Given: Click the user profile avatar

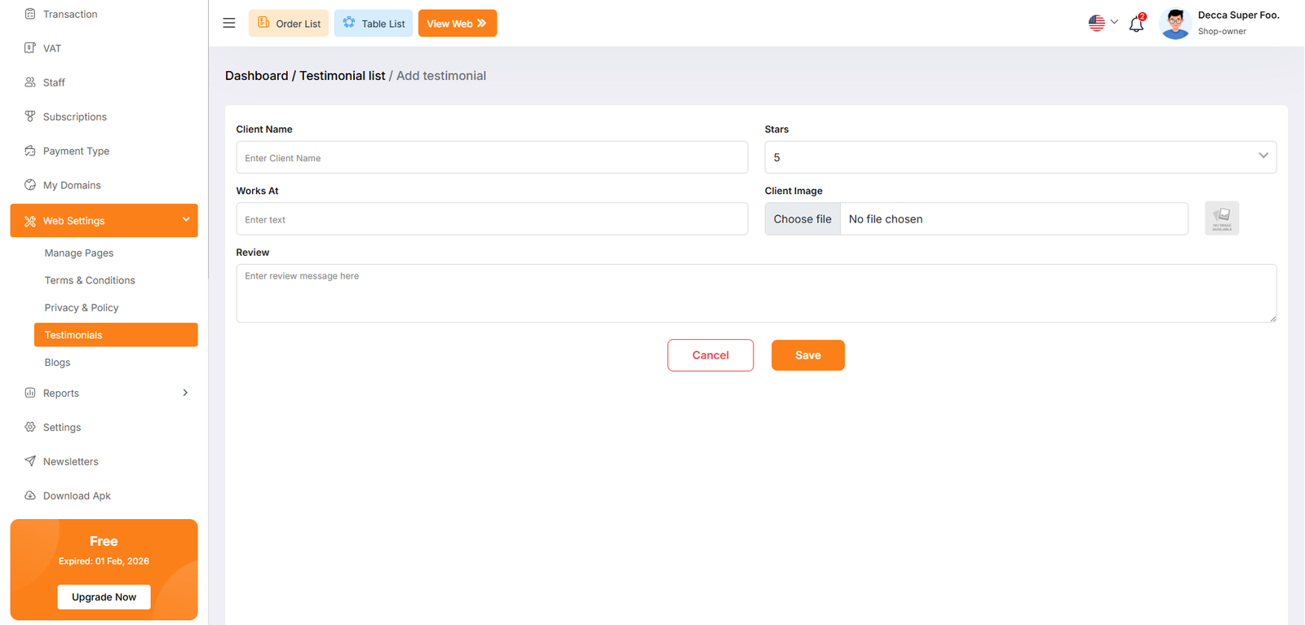Looking at the screenshot, I should pos(1174,24).
